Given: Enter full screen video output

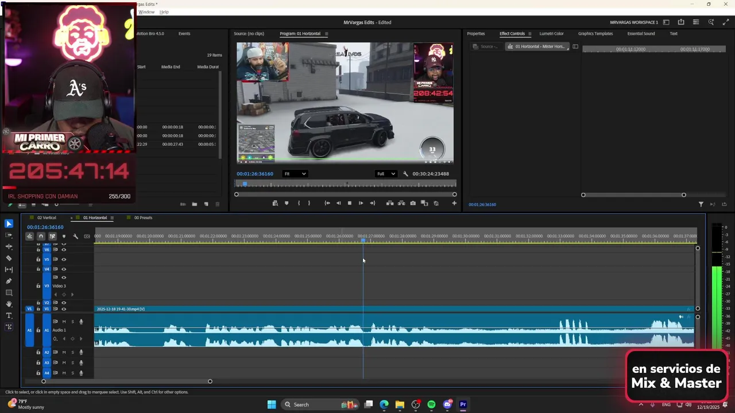Looking at the screenshot, I should [726, 22].
